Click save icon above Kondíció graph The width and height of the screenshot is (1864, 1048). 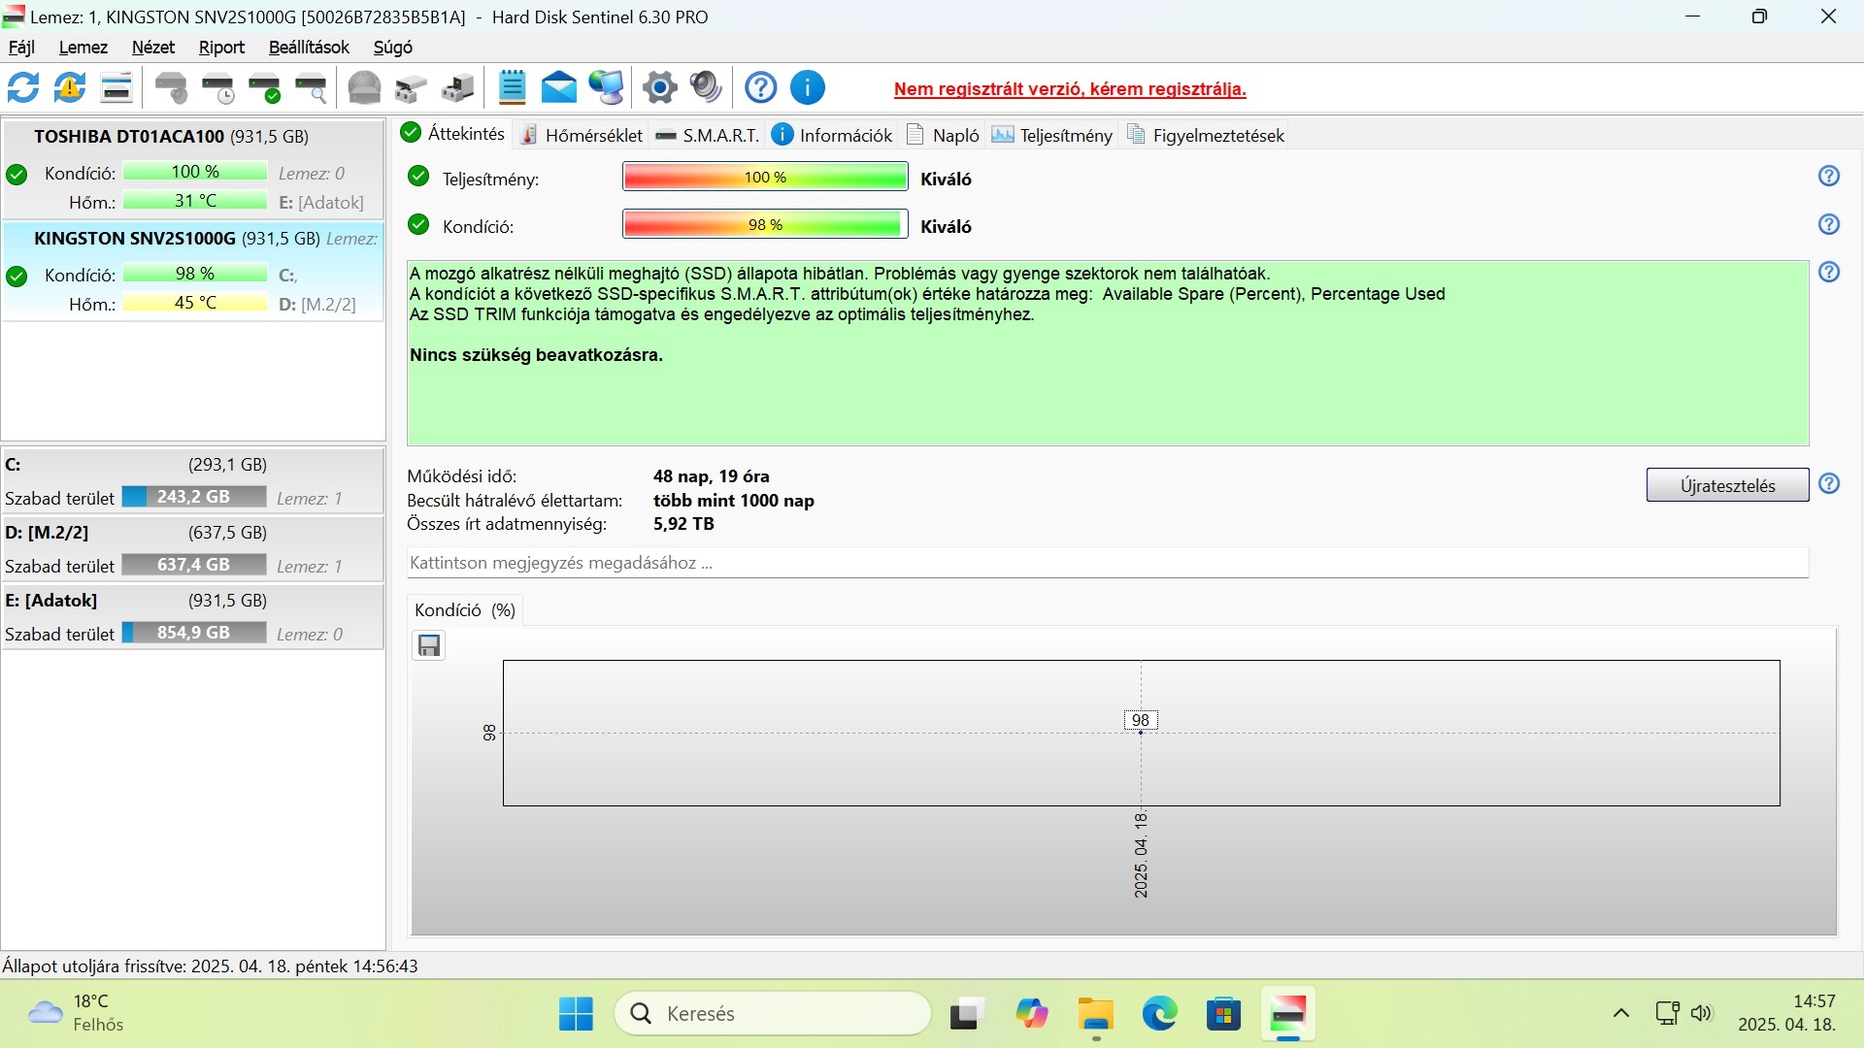pos(429,646)
